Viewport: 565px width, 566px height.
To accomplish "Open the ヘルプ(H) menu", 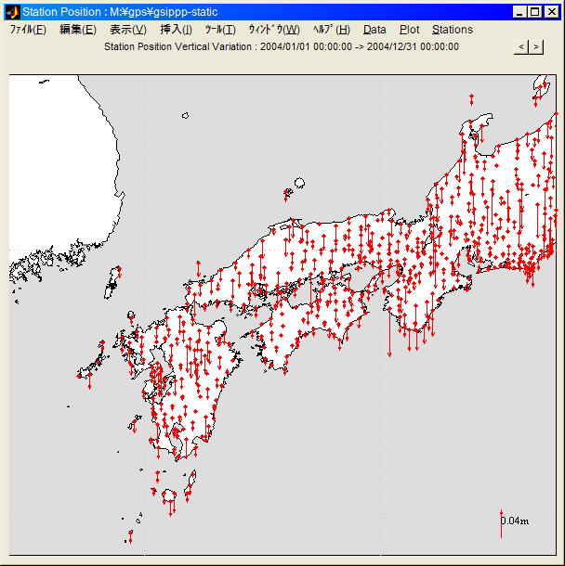I will point(332,30).
